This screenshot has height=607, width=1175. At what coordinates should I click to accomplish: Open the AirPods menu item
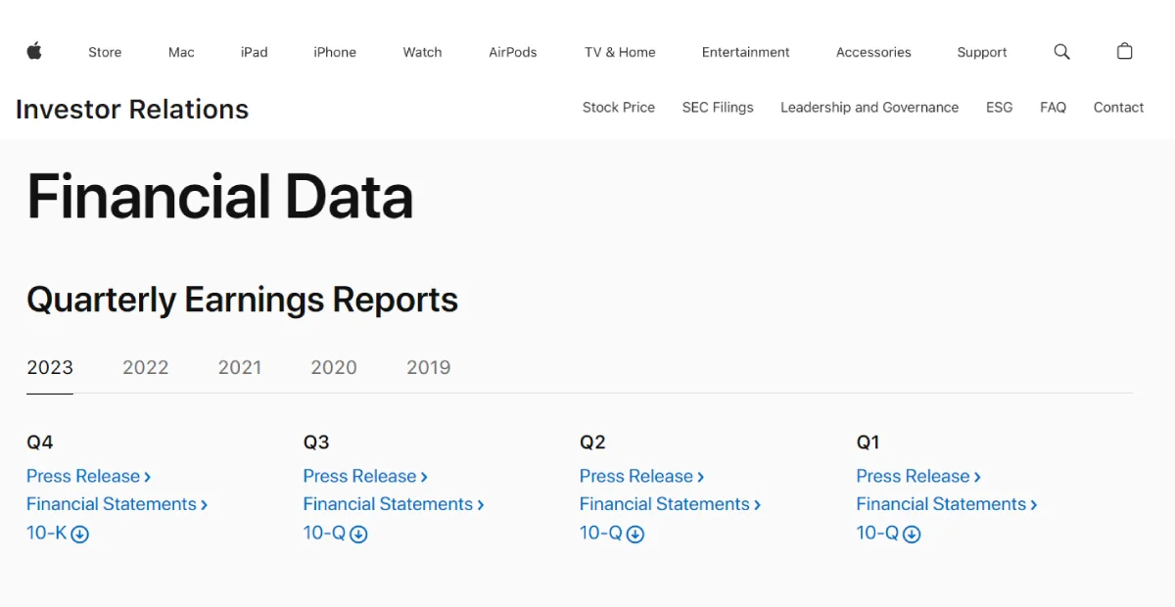tap(512, 52)
